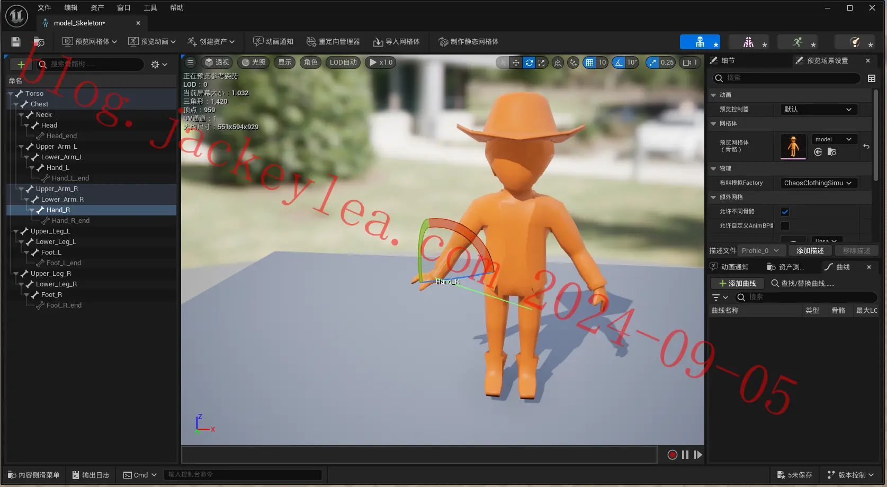Screen dimensions: 887x487
Task: Select the Neck bone in the tree
Action: 44,115
